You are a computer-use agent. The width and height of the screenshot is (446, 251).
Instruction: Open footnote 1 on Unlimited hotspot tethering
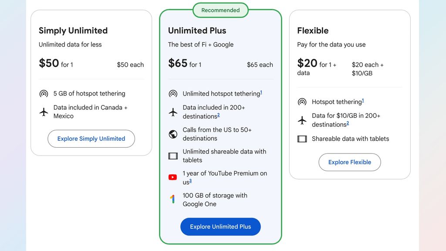[x=261, y=92]
